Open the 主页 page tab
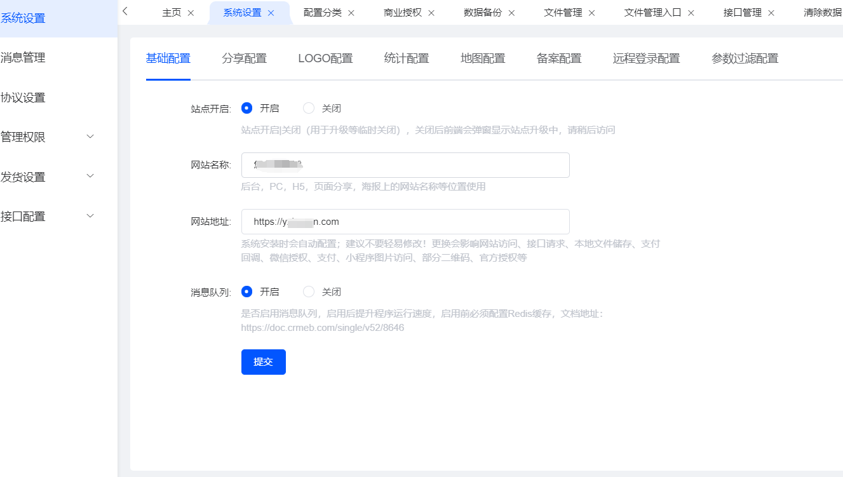 point(172,13)
